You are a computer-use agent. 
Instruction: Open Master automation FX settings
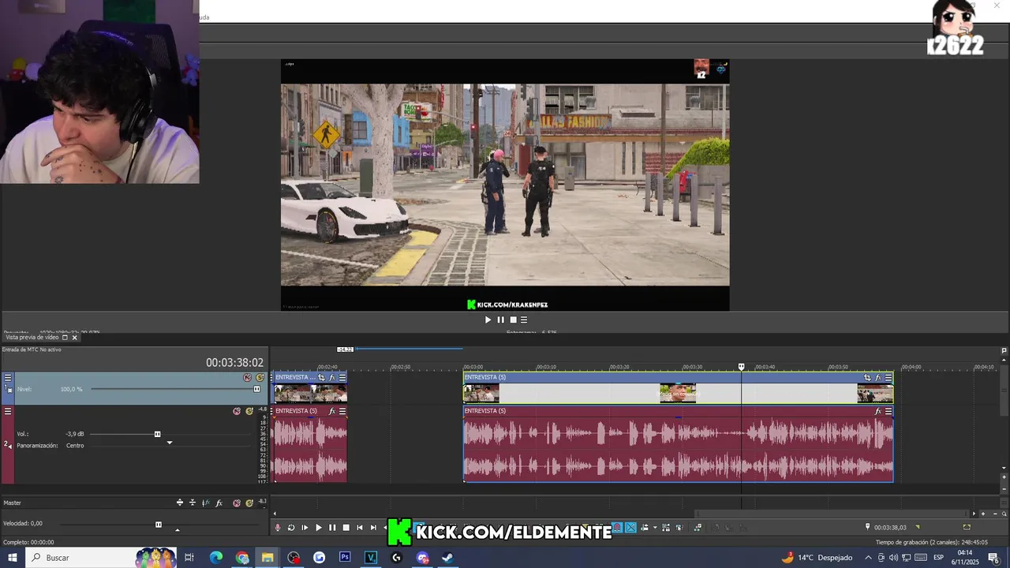point(205,503)
